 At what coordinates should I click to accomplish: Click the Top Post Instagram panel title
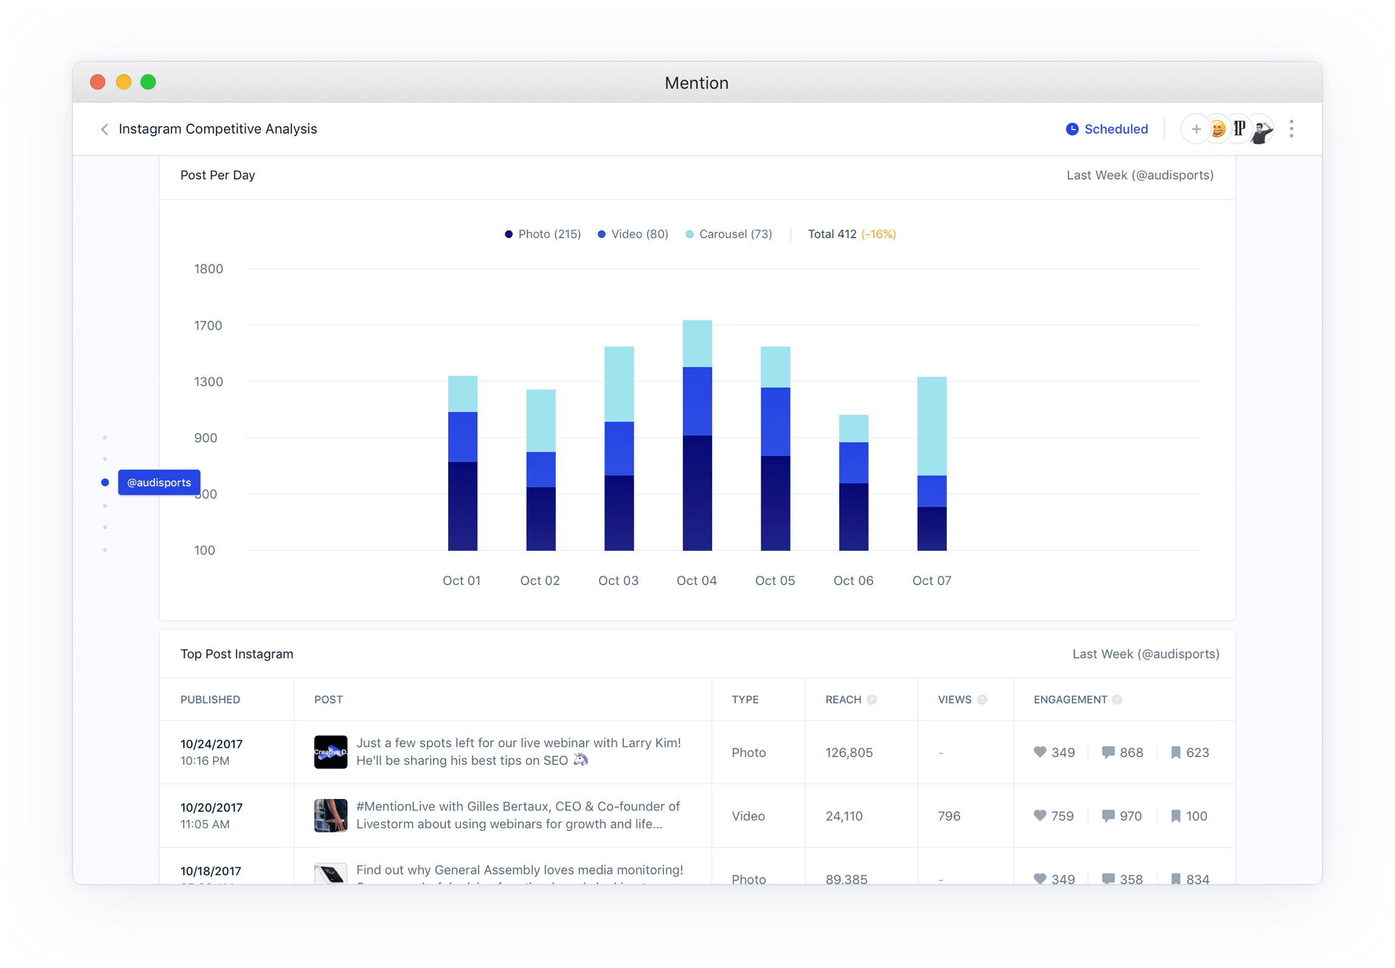(x=237, y=654)
